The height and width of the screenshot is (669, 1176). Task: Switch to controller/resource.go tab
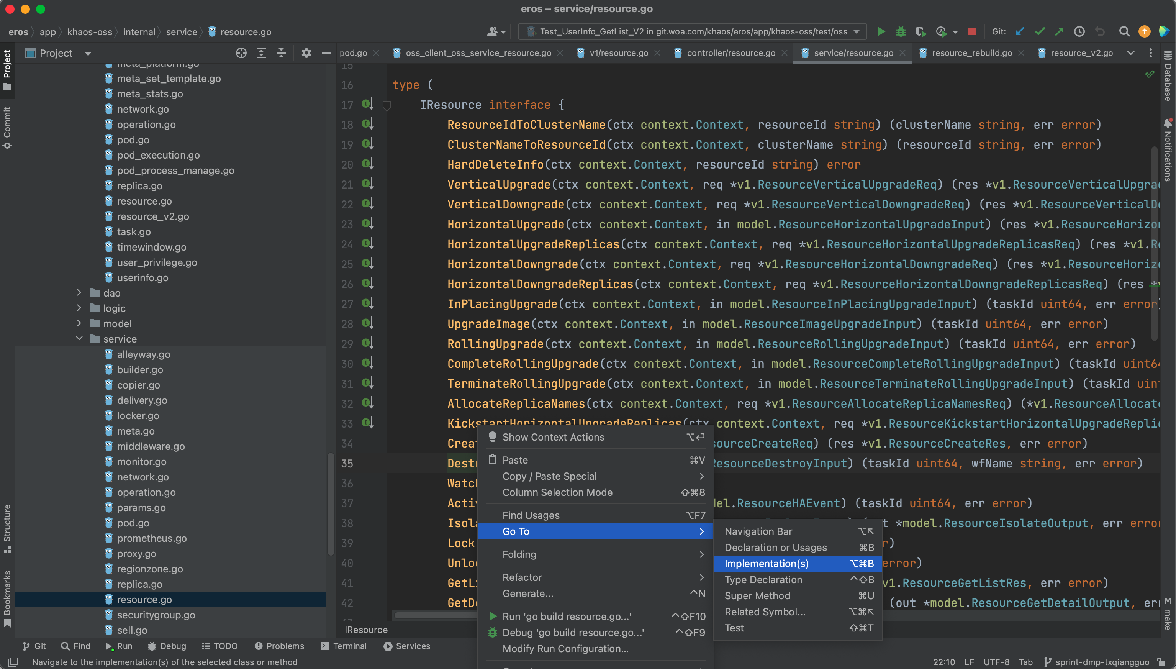(730, 53)
